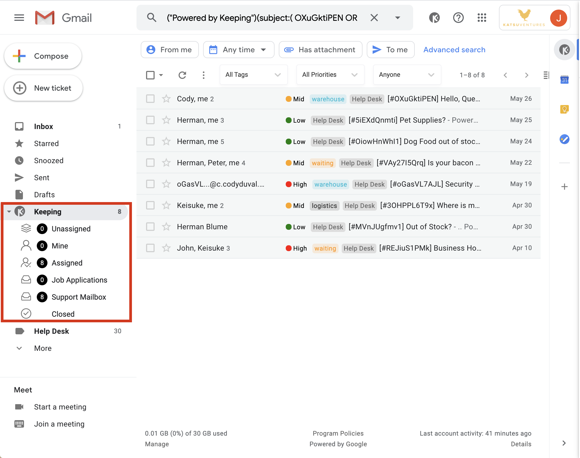Toggle split pane mode icon
Image resolution: width=580 pixels, height=458 pixels.
pyautogui.click(x=546, y=75)
